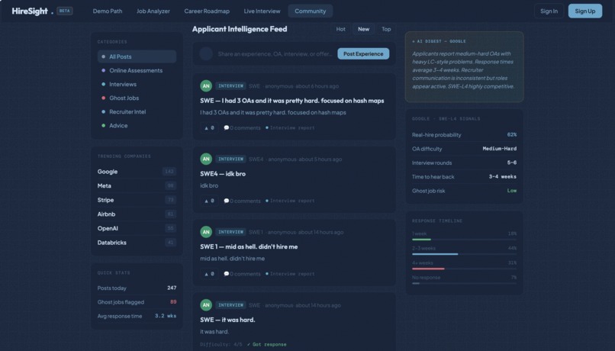615x351 pixels.
Task: Sort feed by Hot
Action: pyautogui.click(x=340, y=29)
